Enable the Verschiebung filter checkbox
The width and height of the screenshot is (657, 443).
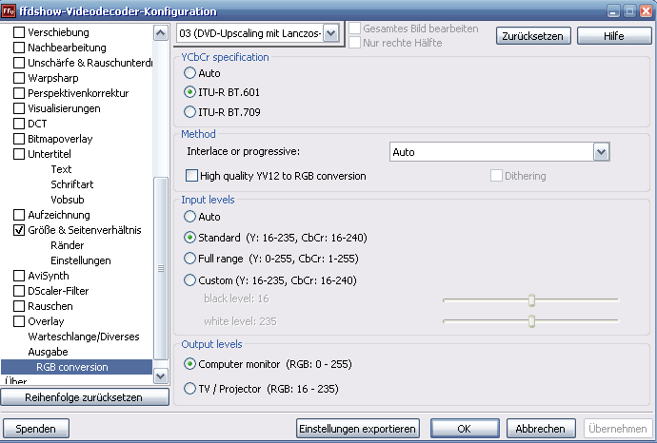pyautogui.click(x=19, y=32)
